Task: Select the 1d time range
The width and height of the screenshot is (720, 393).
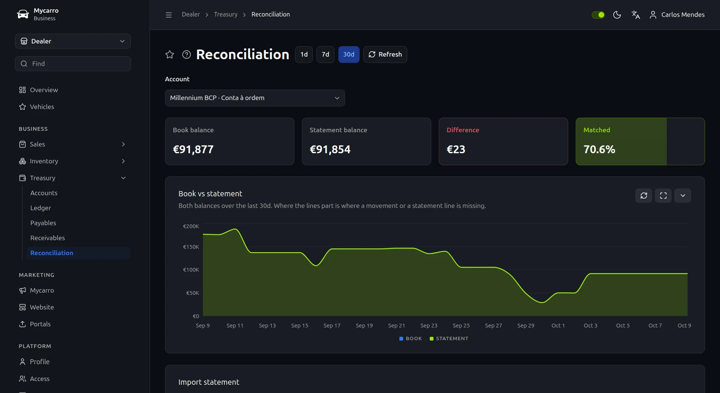Action: tap(304, 55)
